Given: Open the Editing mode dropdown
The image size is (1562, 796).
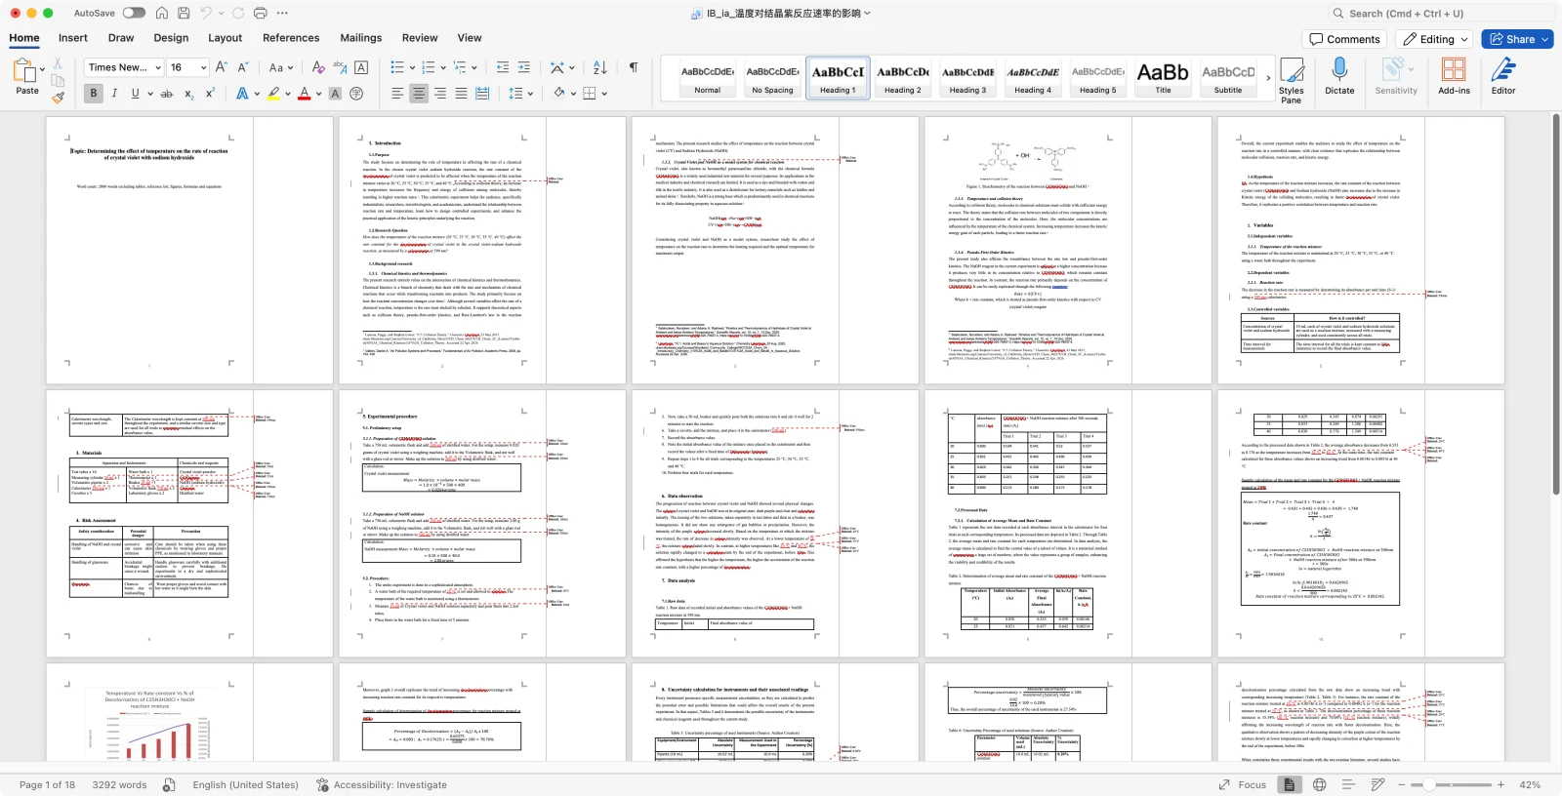Looking at the screenshot, I should coord(1434,39).
